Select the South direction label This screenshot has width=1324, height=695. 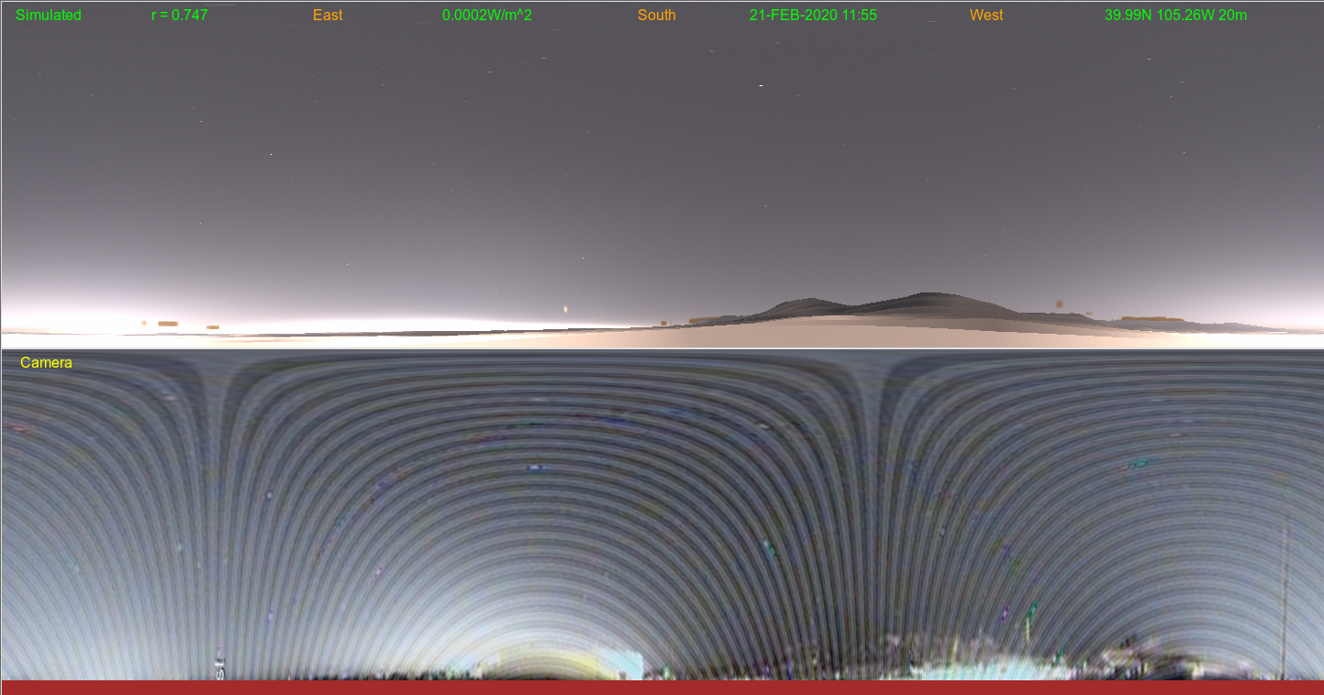click(656, 16)
